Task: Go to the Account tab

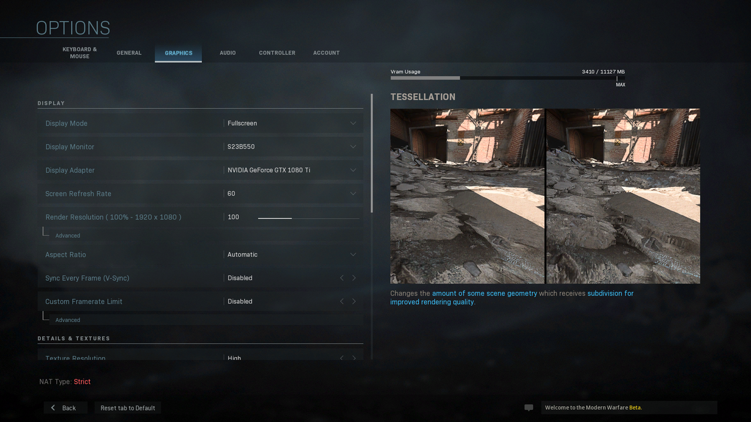Action: point(326,53)
